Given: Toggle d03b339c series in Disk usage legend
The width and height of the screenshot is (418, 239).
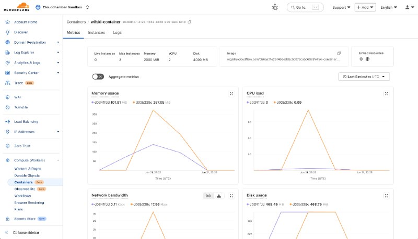Looking at the screenshot, I should [x=308, y=204].
